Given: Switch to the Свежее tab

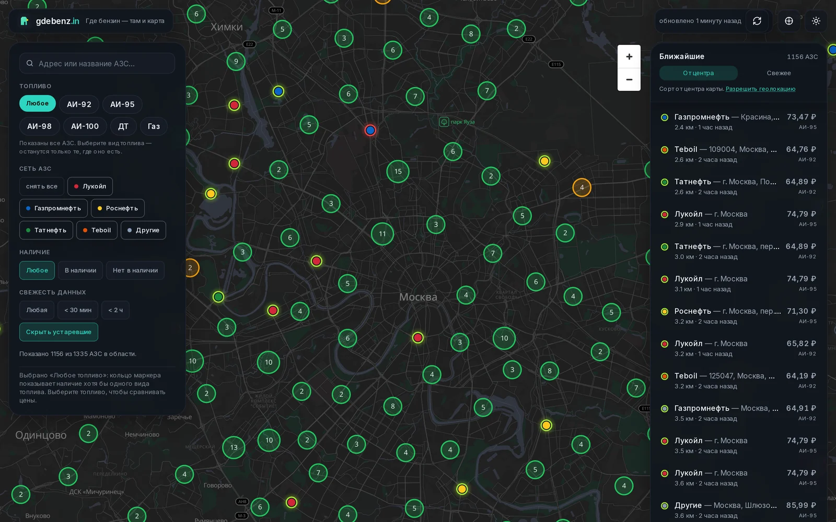Looking at the screenshot, I should tap(779, 73).
